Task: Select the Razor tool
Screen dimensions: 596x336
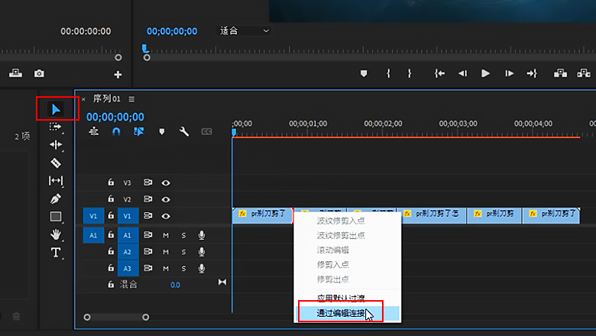Action: pos(56,163)
